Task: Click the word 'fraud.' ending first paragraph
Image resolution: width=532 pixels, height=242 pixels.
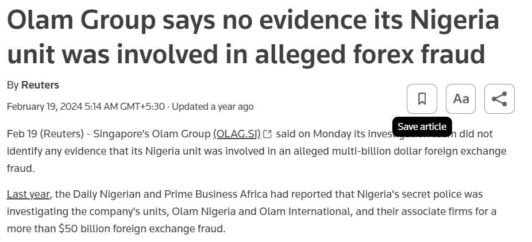Action: point(21,168)
